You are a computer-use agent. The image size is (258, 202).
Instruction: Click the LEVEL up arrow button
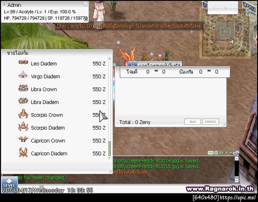click(9, 183)
